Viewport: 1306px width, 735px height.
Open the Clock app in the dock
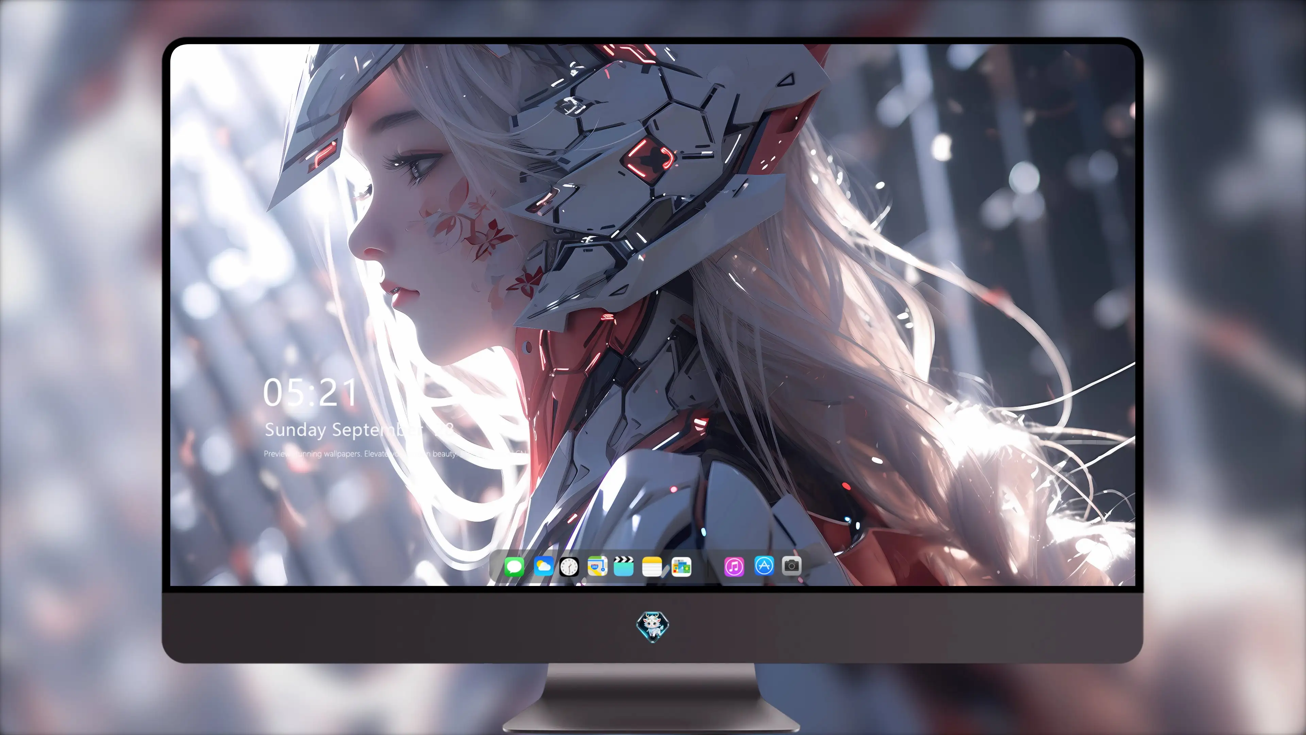[x=569, y=567]
